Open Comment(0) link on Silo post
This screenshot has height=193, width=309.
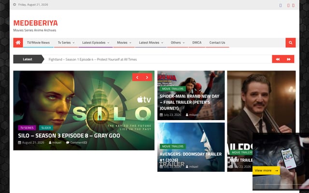tap(78, 142)
